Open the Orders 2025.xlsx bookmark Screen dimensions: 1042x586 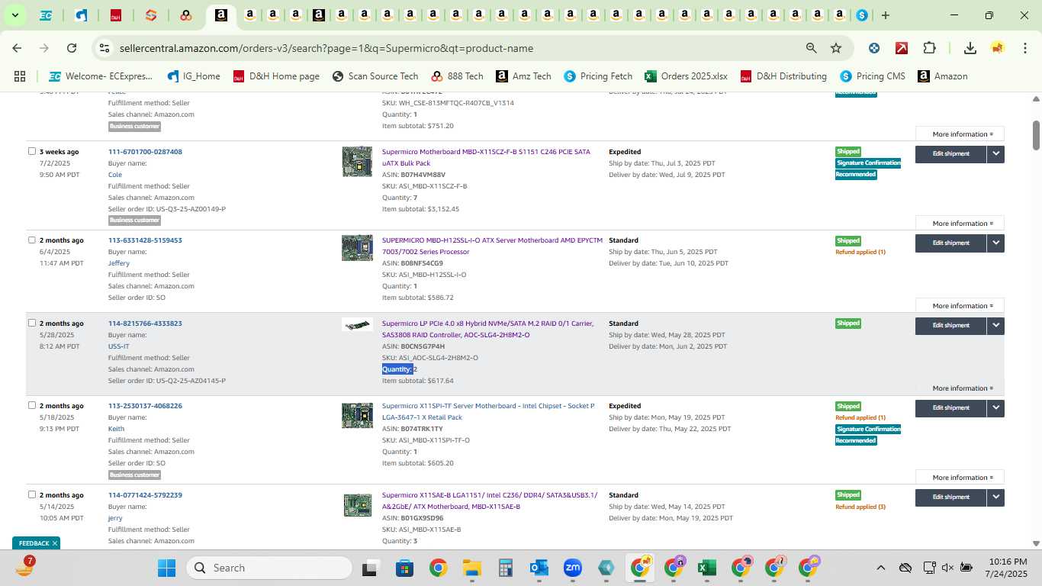click(686, 76)
